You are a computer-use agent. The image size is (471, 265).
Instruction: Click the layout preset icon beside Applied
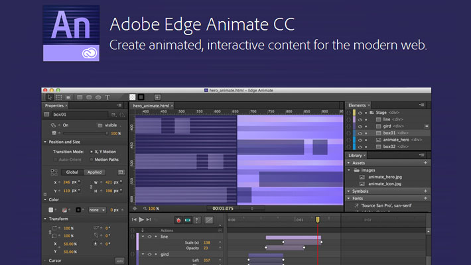pos(121,172)
